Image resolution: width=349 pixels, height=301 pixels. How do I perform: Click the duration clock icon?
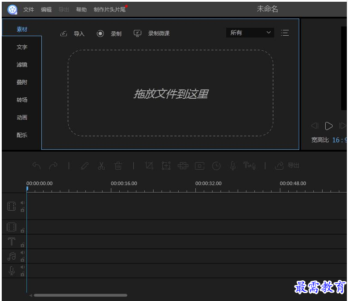[x=217, y=166]
